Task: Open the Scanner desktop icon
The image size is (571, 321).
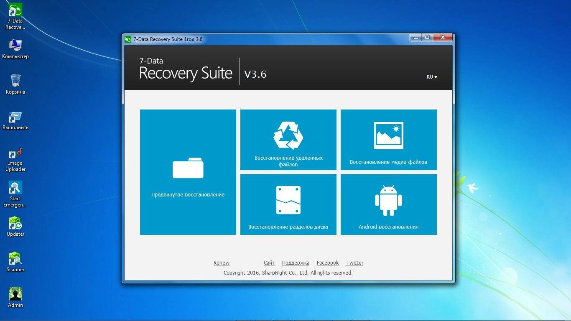Action: 15,262
